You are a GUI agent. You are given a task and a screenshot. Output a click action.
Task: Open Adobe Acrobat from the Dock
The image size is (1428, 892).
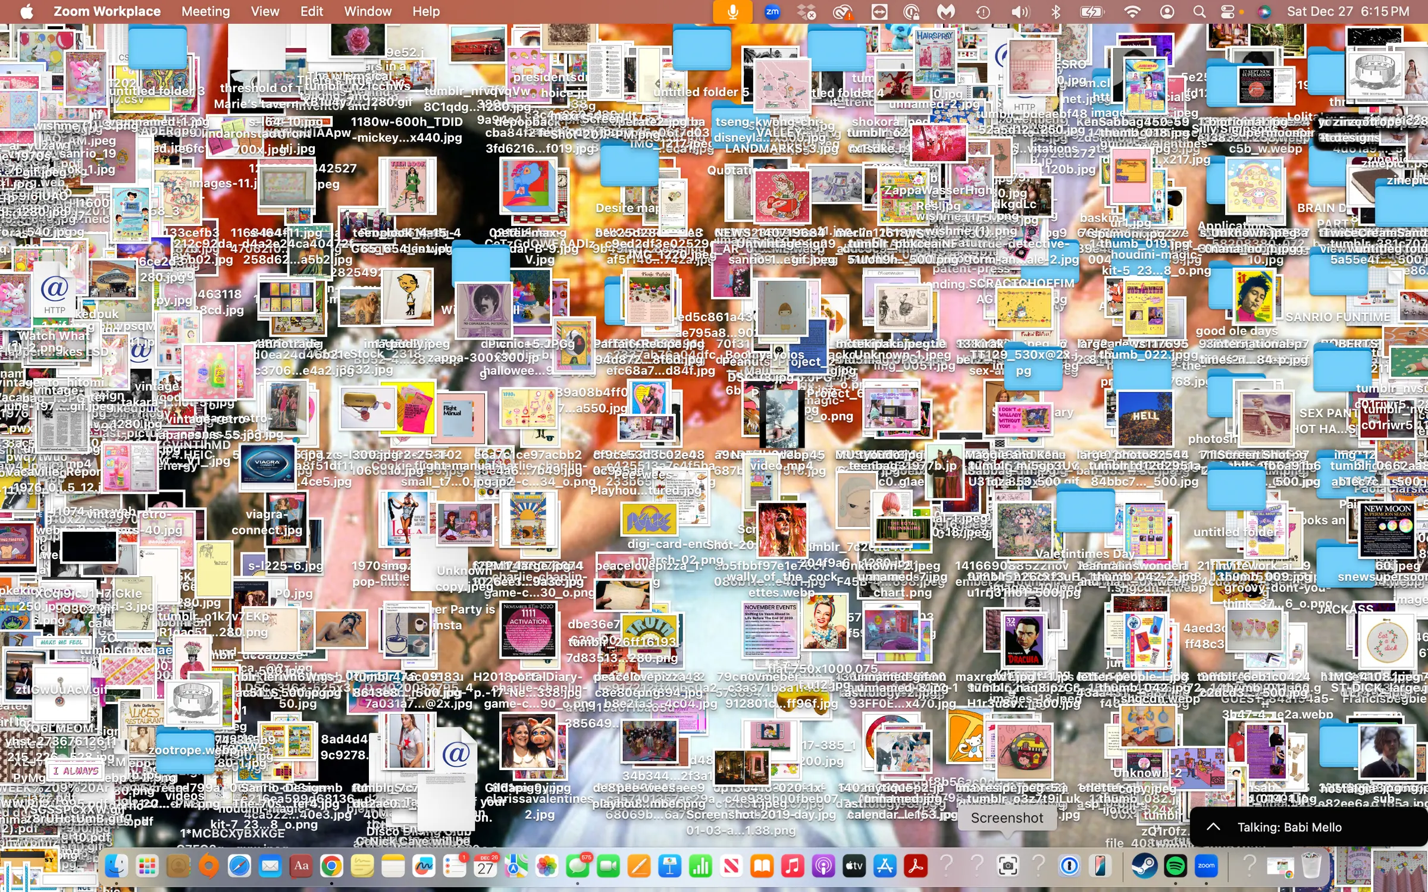tap(916, 866)
